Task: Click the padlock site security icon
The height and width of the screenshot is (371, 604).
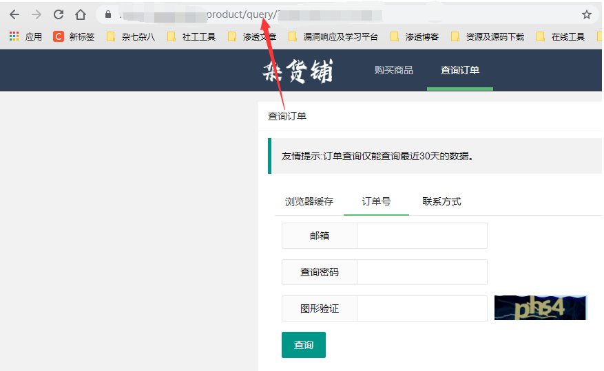Action: pyautogui.click(x=107, y=14)
